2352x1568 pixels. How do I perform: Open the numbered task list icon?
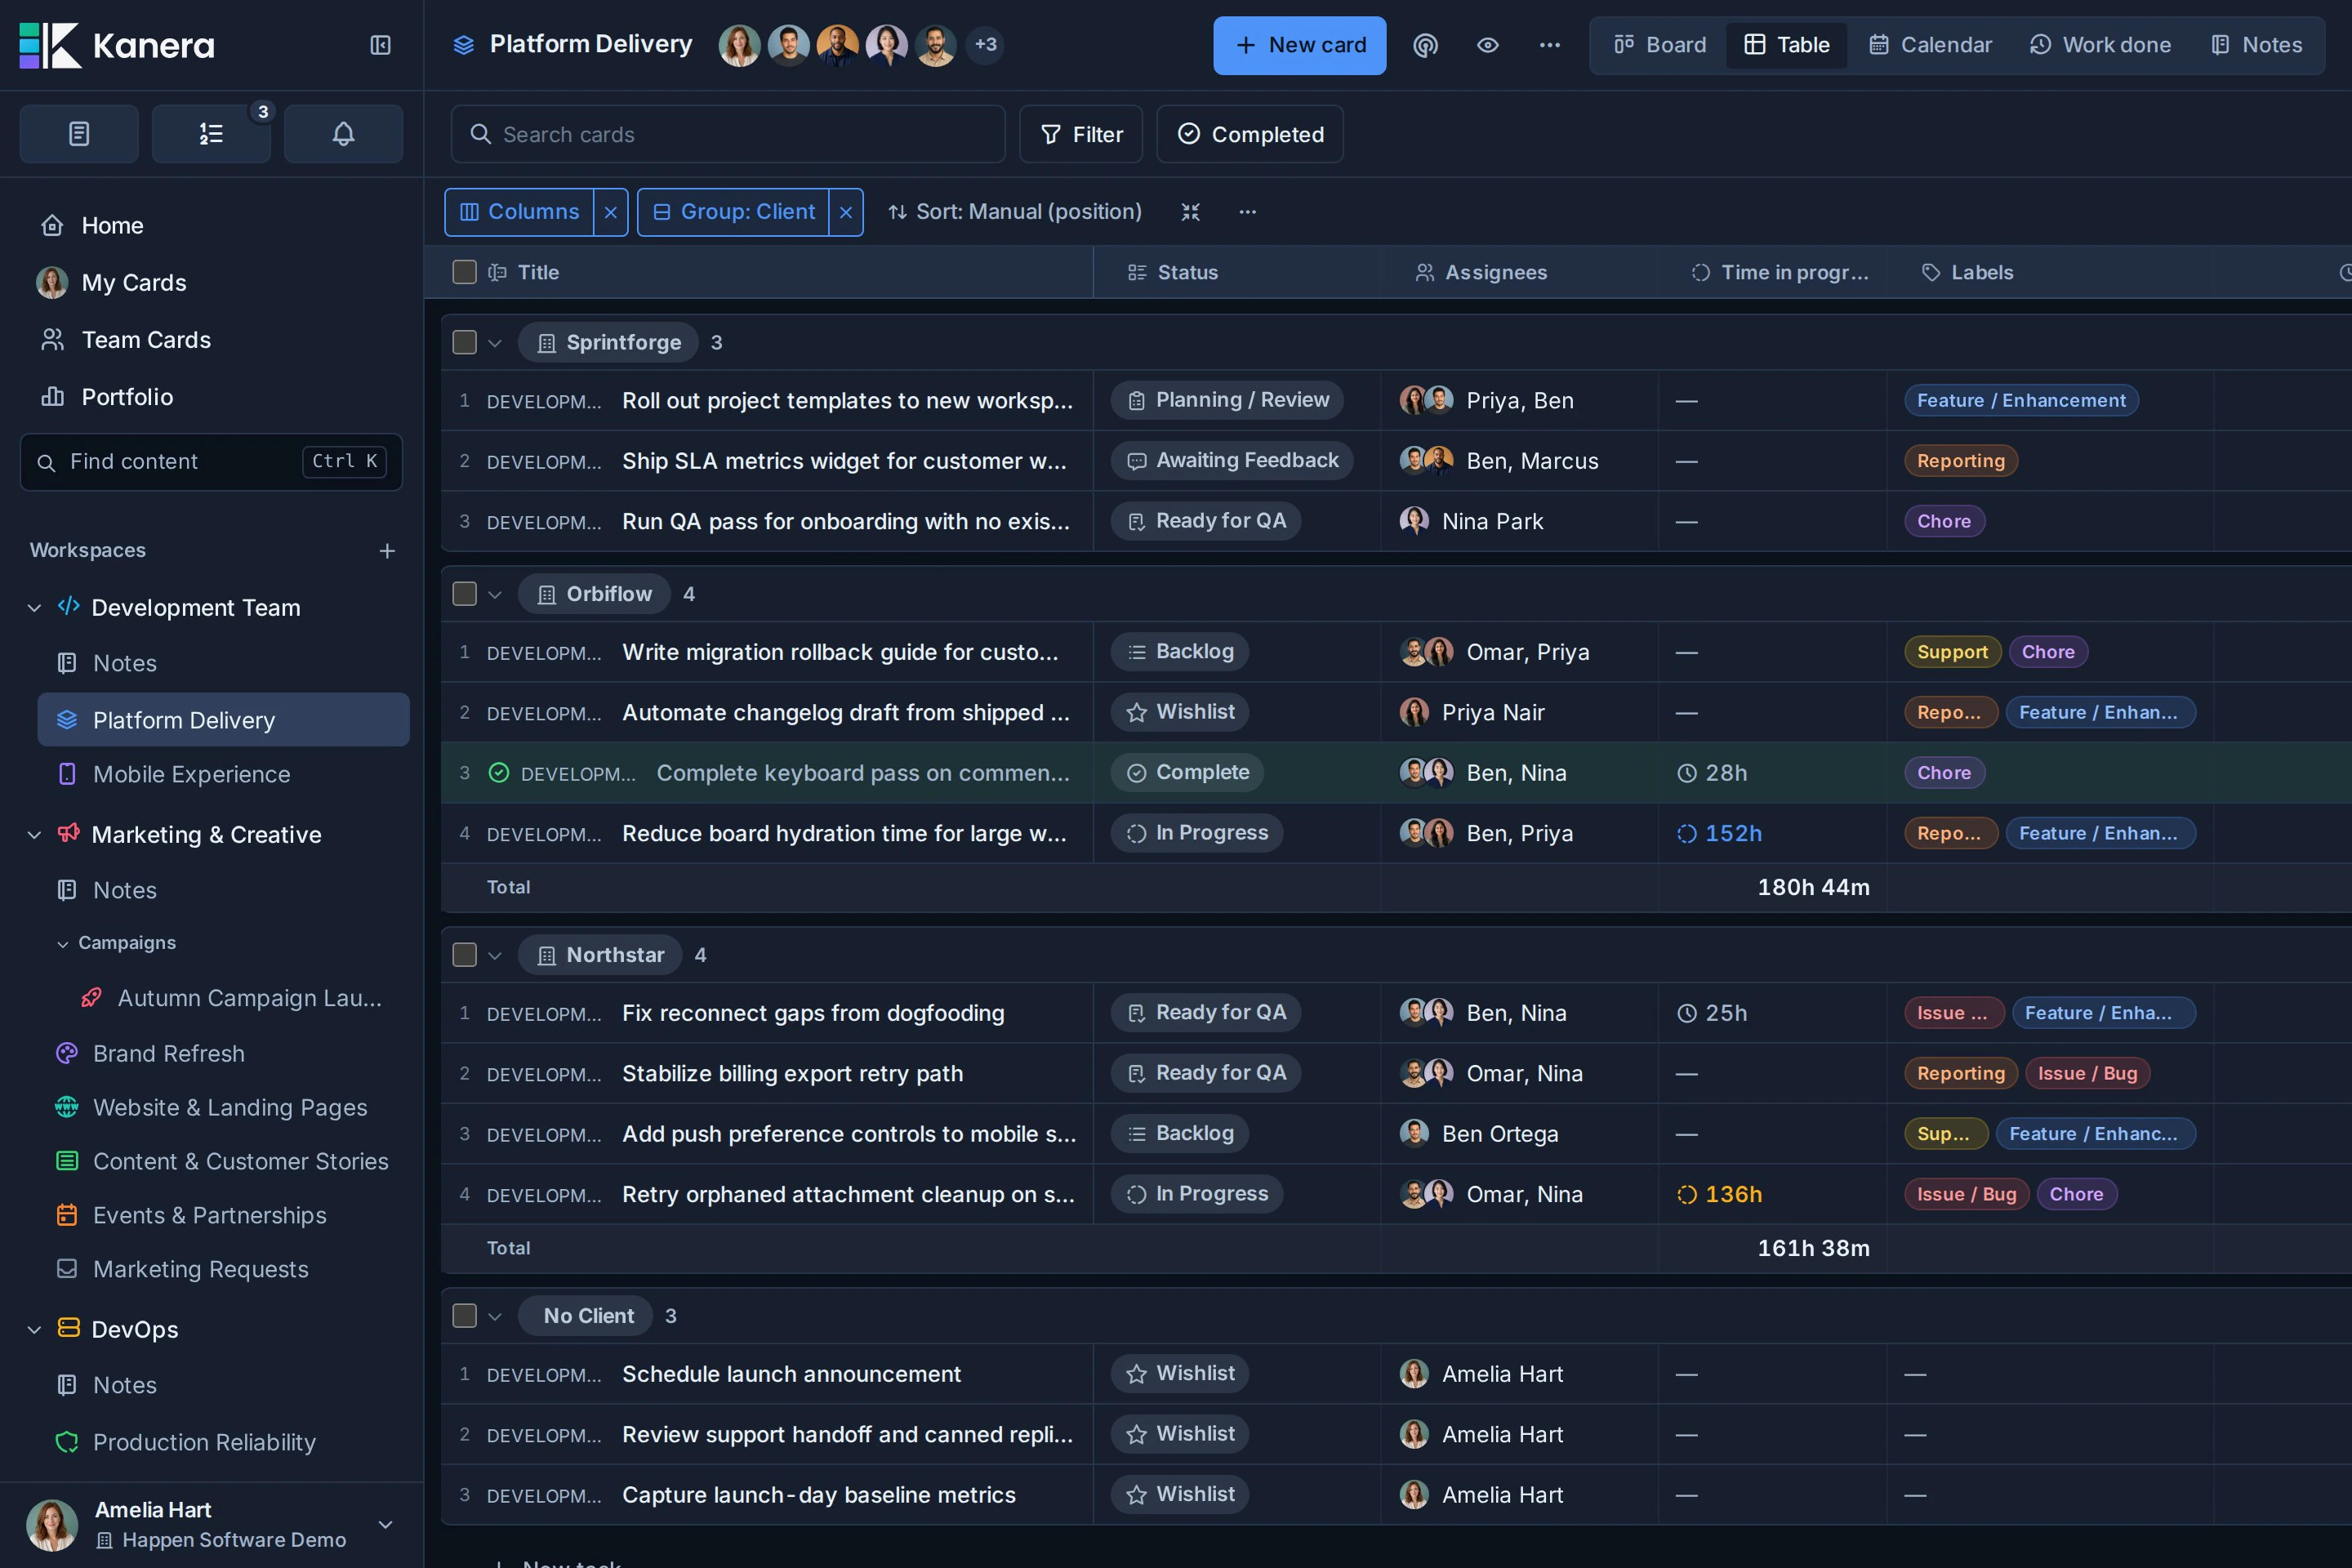coord(211,134)
